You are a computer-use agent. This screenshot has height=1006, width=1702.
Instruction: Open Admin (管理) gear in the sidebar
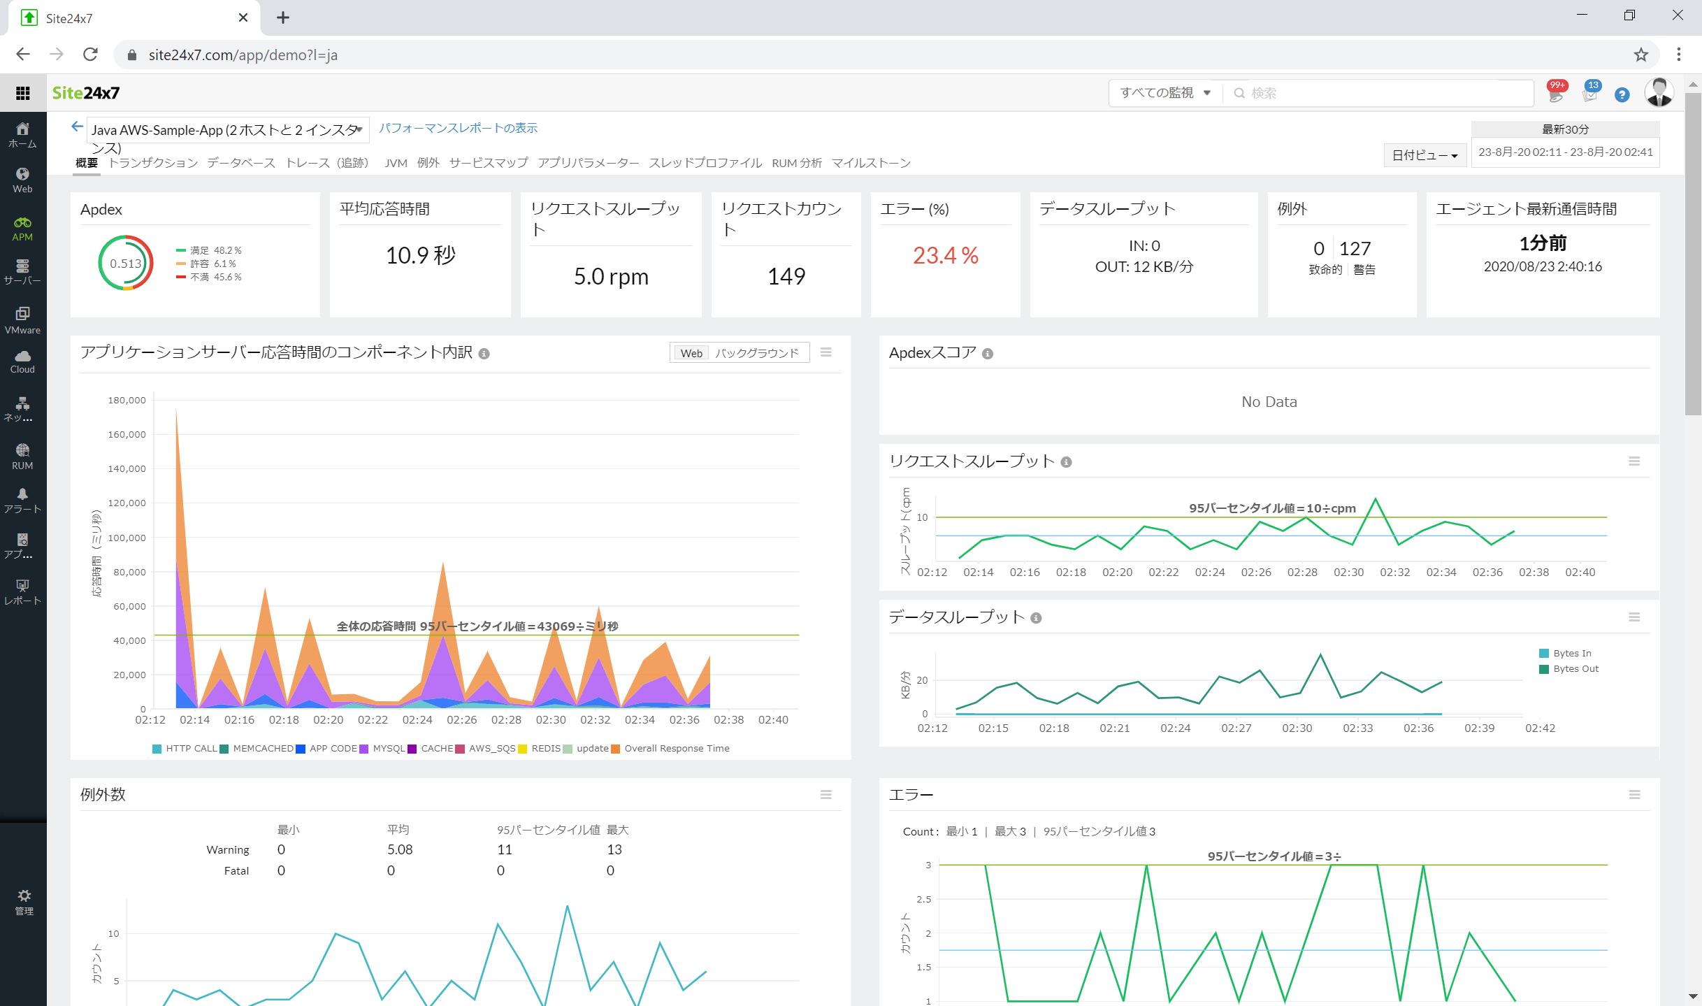pos(24,903)
